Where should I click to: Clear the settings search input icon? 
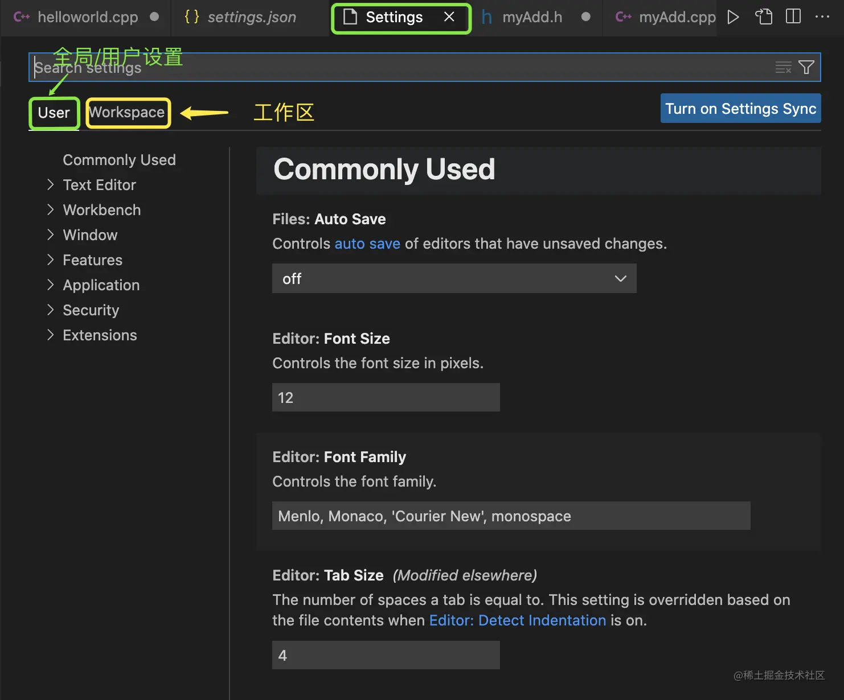tap(783, 67)
